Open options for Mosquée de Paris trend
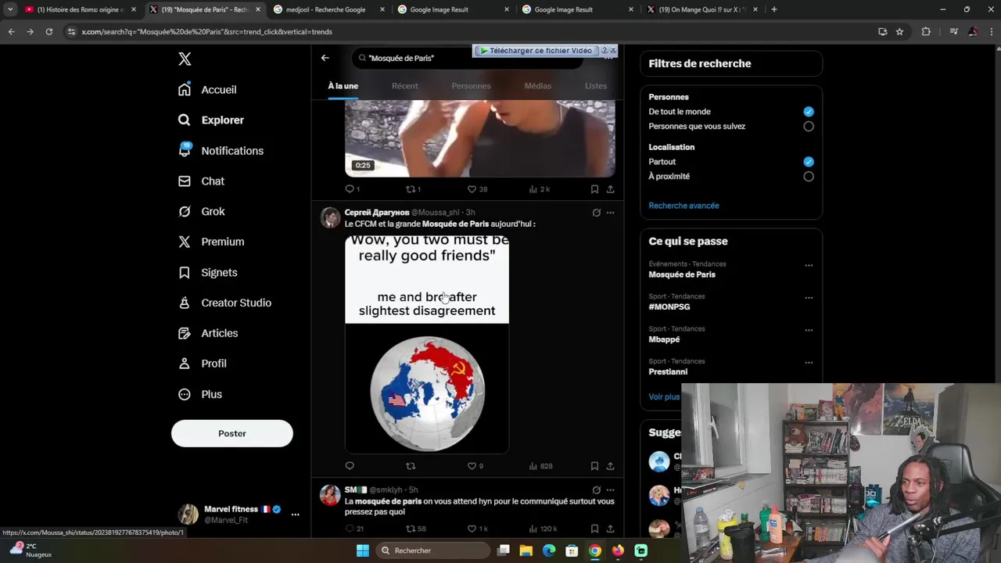This screenshot has height=563, width=1001. click(809, 266)
